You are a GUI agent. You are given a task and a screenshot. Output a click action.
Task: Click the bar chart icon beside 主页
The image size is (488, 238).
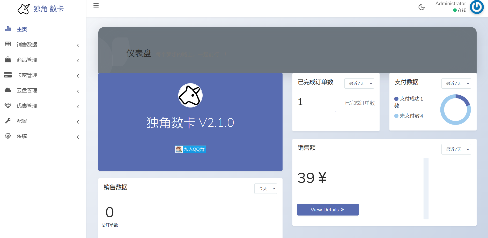8,29
